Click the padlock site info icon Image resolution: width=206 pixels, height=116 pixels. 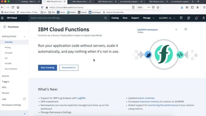pyautogui.click(x=47, y=7)
